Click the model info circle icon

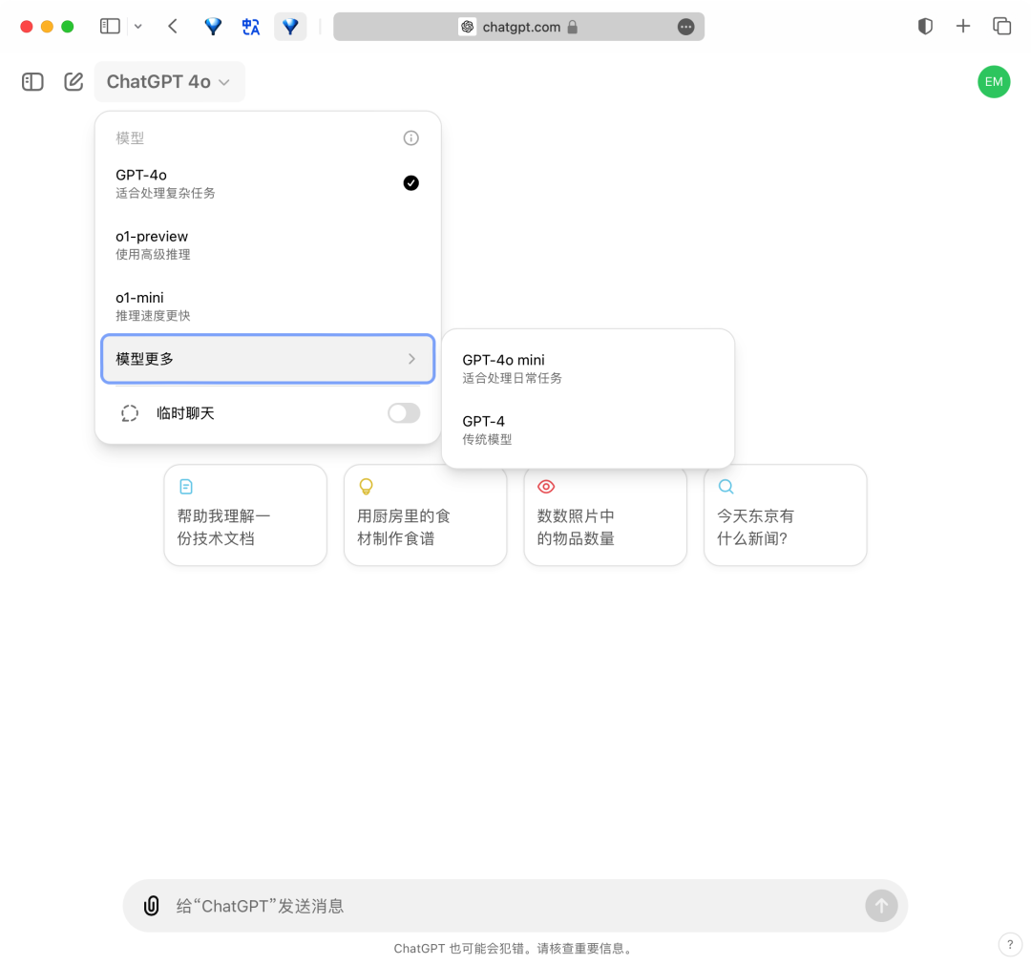(x=411, y=138)
